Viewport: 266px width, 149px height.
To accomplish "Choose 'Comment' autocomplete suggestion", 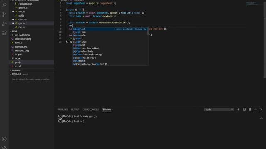I will click(x=110, y=61).
